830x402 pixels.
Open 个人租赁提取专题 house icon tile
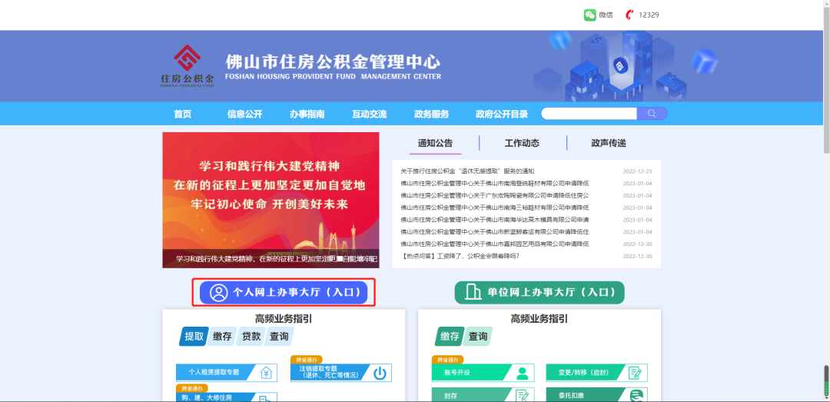tap(267, 372)
